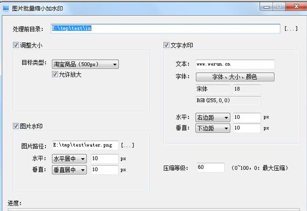Viewport: 307px width, 211px height.
Task: Toggle the 调整大小 resize checkbox
Action: [x=16, y=45]
